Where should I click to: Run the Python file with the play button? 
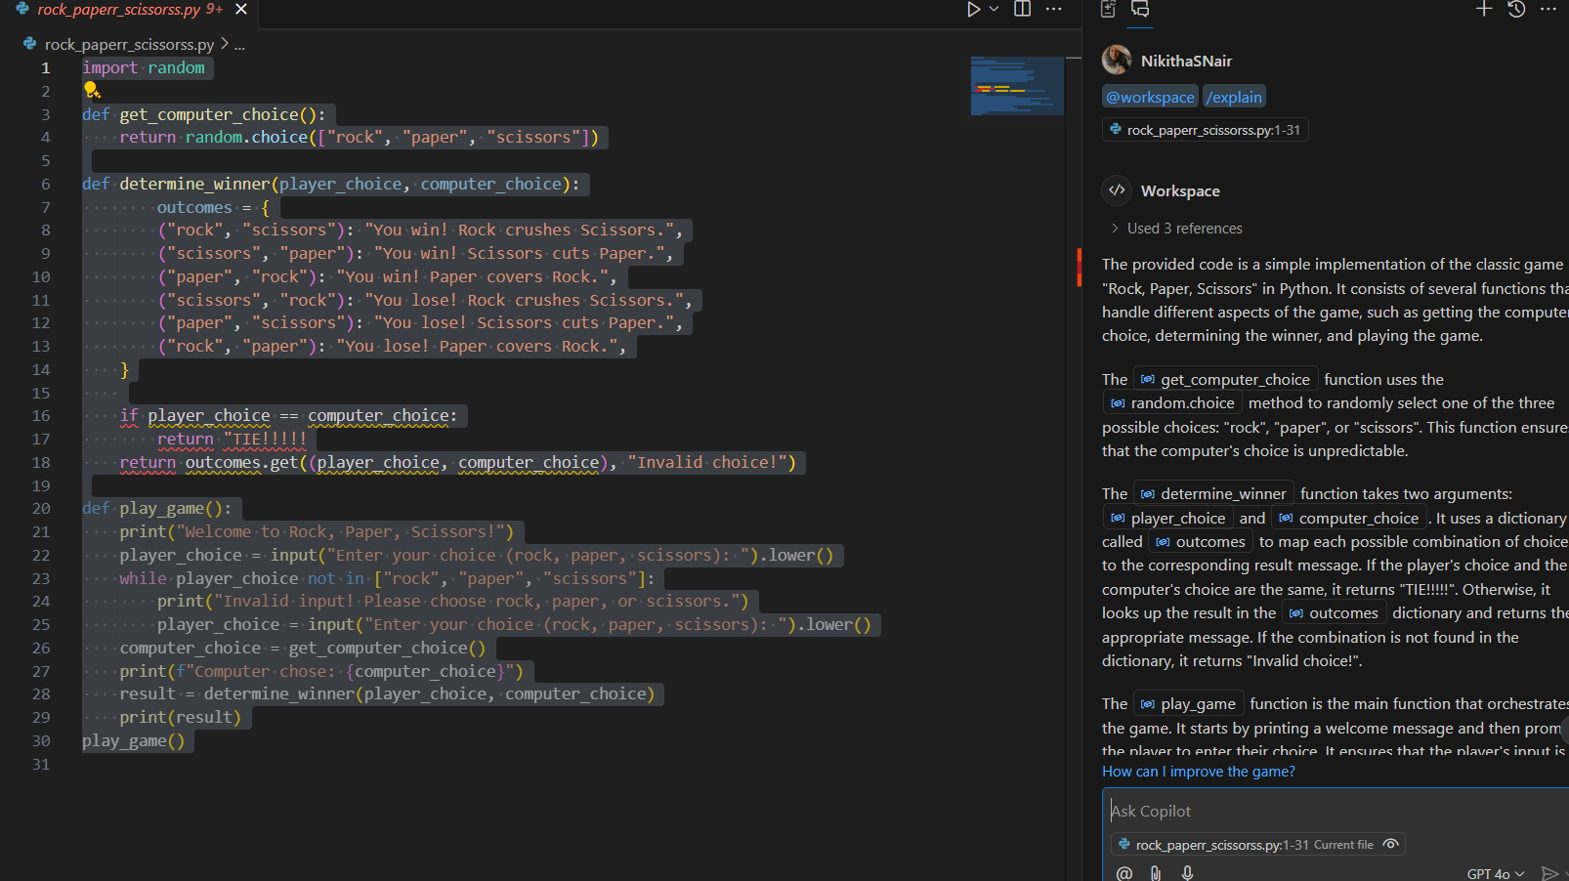pos(973,9)
